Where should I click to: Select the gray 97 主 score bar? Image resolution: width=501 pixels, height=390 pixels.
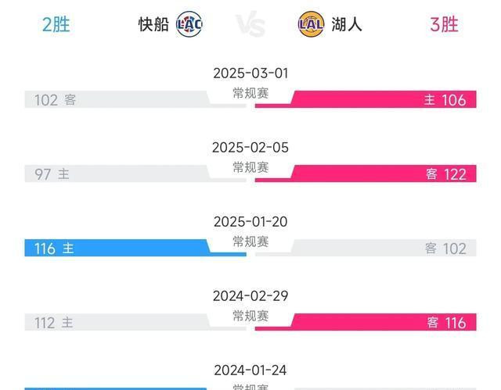(x=117, y=174)
